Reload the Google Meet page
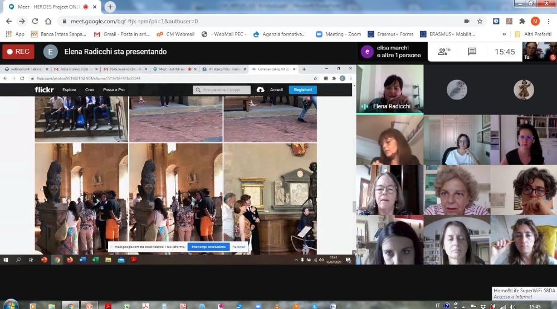557x309 pixels. click(35, 21)
